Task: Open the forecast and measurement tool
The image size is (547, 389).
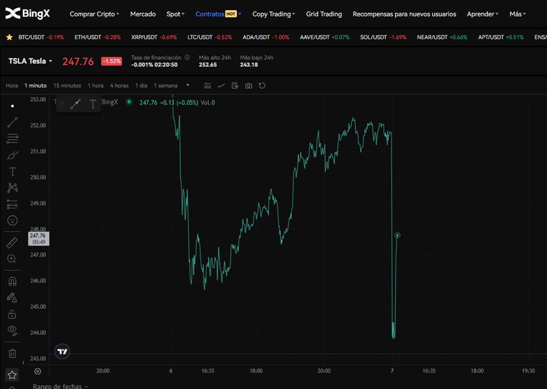Action: coord(12,204)
